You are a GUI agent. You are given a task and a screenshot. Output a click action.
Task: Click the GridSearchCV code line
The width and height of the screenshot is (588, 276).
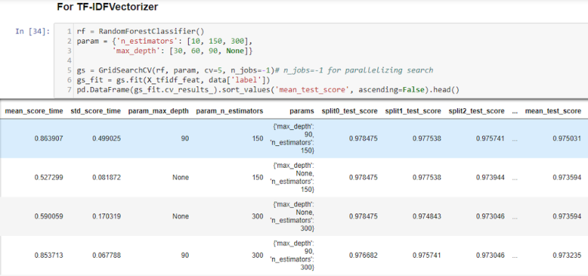tap(255, 70)
